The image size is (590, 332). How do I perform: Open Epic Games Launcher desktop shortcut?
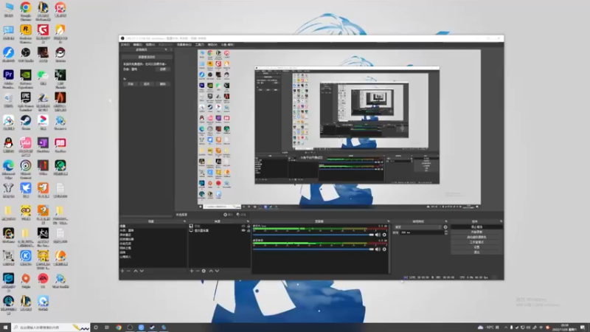click(x=26, y=102)
